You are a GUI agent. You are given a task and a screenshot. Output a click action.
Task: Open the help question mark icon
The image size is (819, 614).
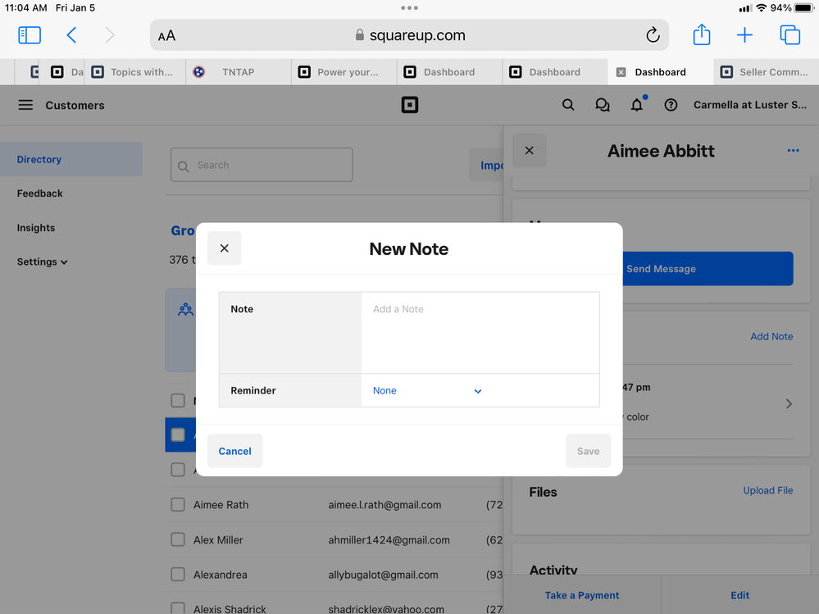671,105
